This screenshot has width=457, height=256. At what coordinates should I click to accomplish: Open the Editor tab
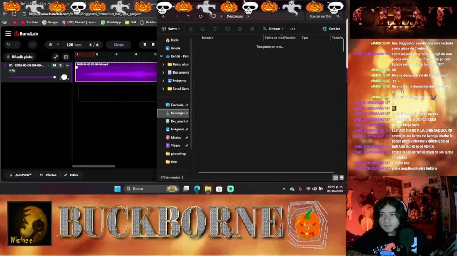(71, 175)
